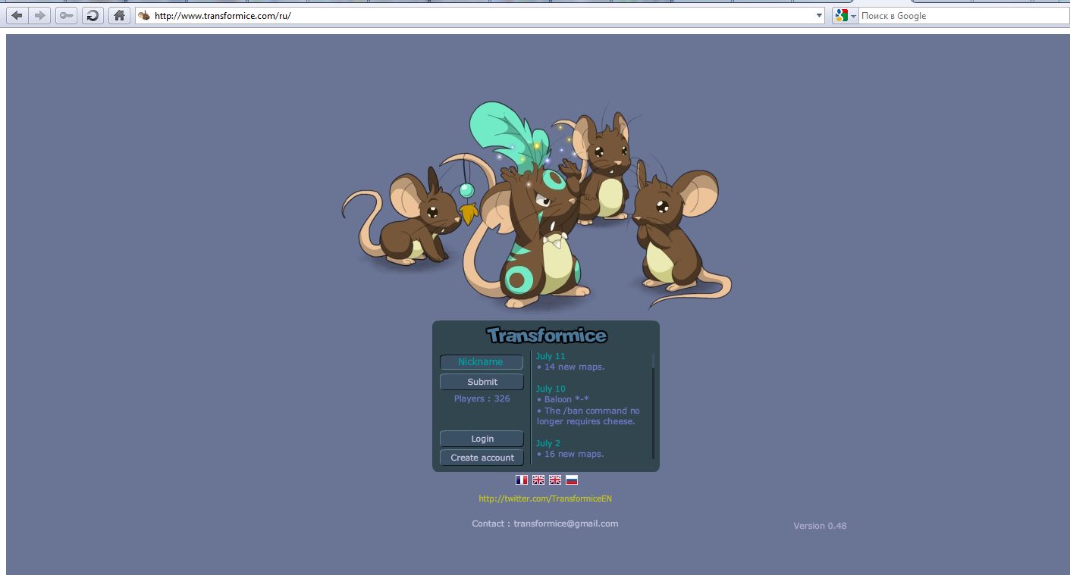Click the "14 new maps." news entry
Image resolution: width=1070 pixels, height=575 pixels.
pos(570,367)
